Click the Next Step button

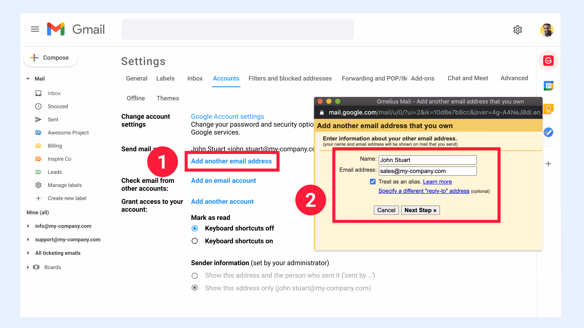point(420,210)
